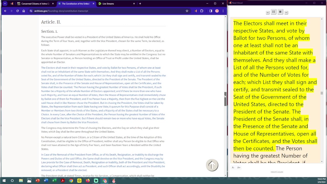The image size is (327, 184).
Task: Close the Constitution tab
Action: 94,4
